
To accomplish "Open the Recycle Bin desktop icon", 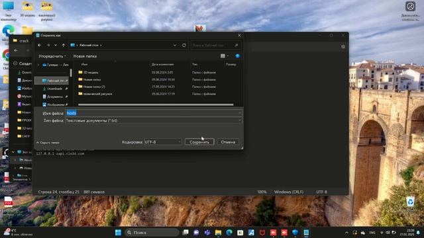I will (410, 202).
